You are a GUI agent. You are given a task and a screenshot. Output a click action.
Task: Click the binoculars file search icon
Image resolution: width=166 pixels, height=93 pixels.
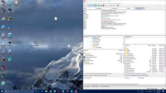[118, 5]
